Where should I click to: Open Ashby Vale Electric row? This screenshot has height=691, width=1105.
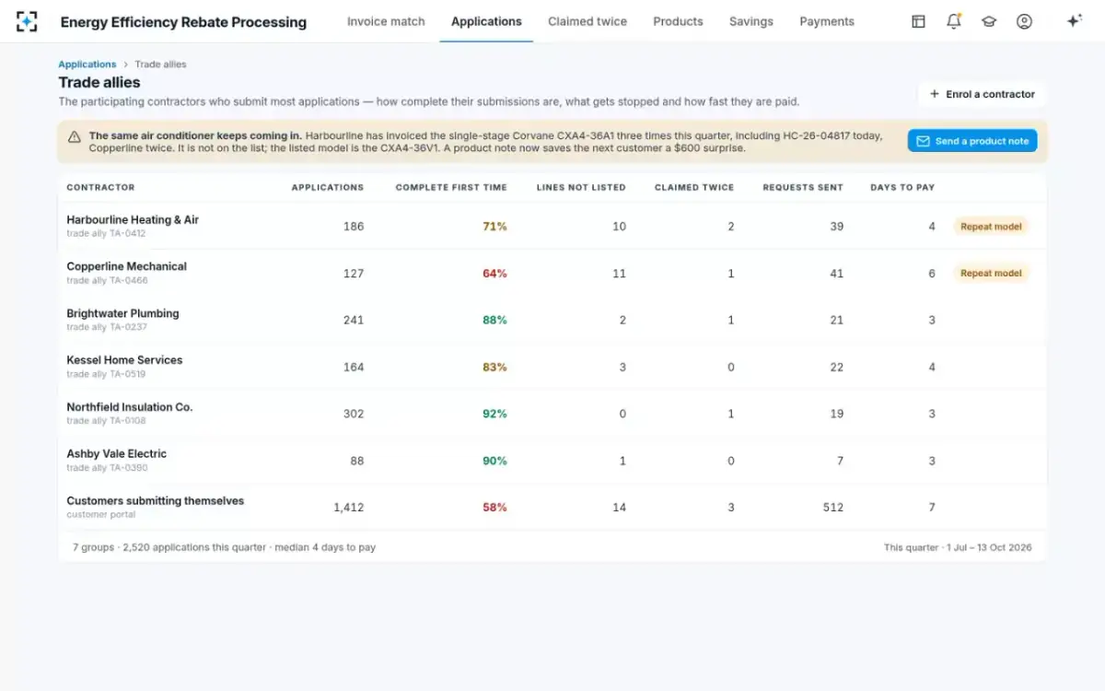[552, 460]
